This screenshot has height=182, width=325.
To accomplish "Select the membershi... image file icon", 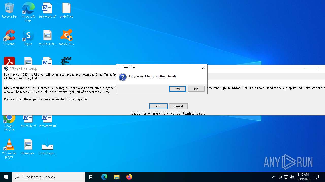I will pyautogui.click(x=47, y=38).
